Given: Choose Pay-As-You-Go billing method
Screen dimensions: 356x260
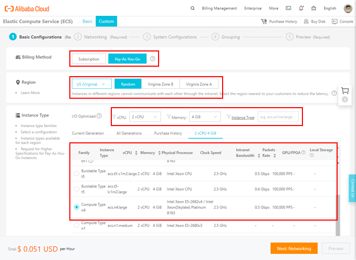Looking at the screenshot, I should [x=128, y=59].
